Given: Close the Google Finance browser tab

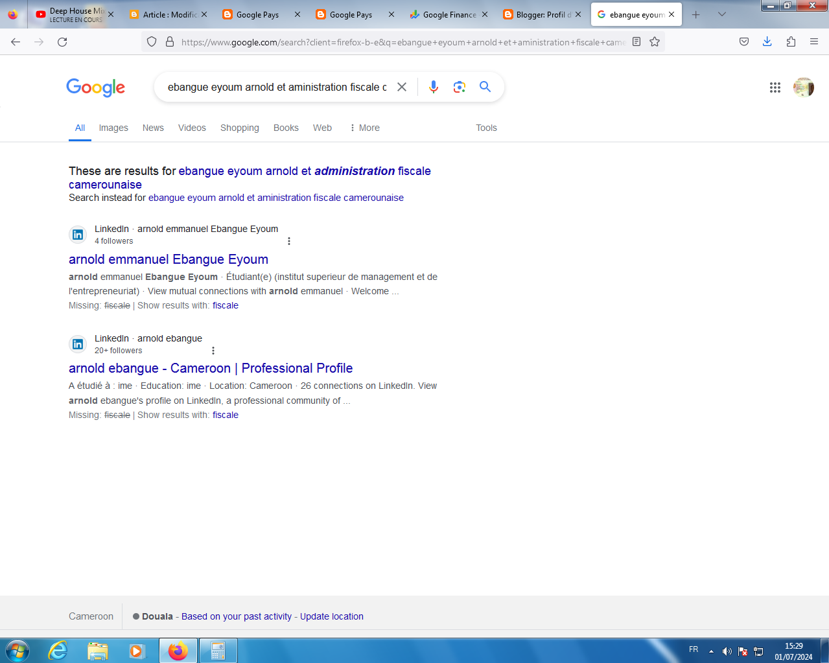Looking at the screenshot, I should [485, 14].
